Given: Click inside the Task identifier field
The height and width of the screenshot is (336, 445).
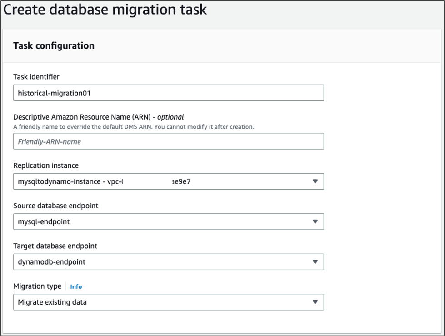Looking at the screenshot, I should click(x=168, y=92).
